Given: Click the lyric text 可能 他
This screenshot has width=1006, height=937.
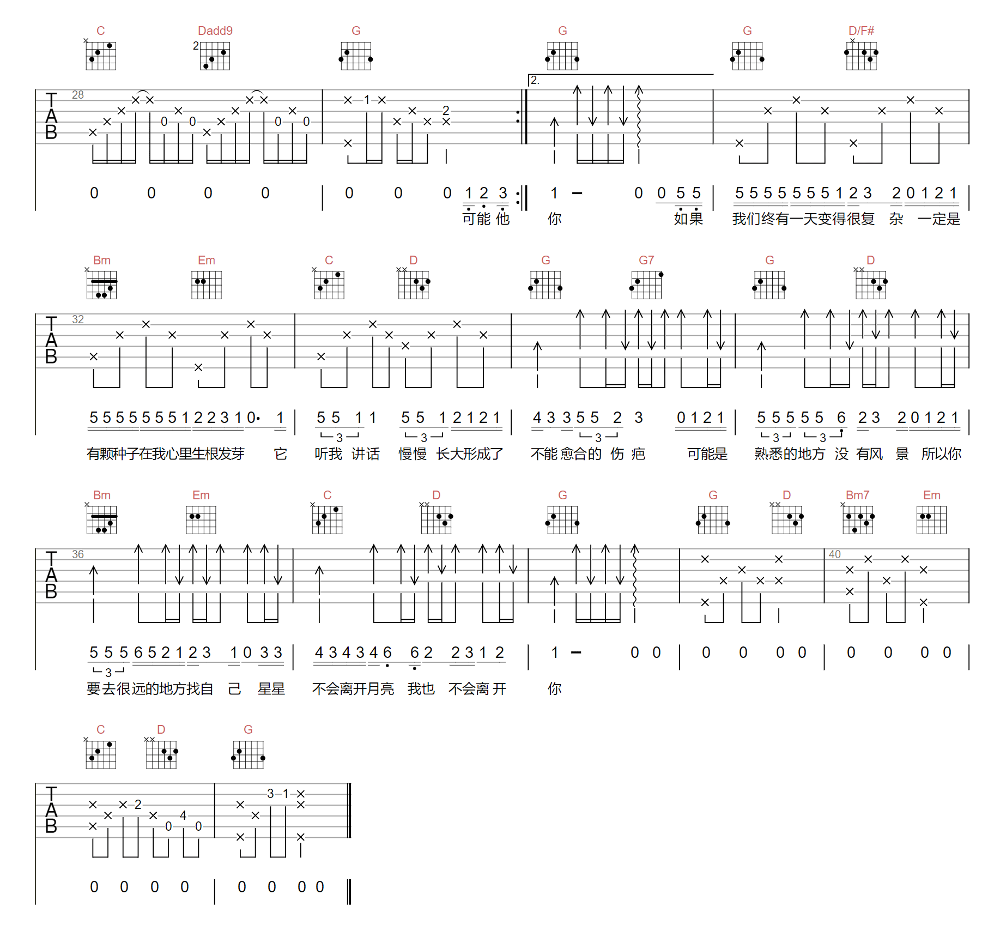Looking at the screenshot, I should 486,219.
